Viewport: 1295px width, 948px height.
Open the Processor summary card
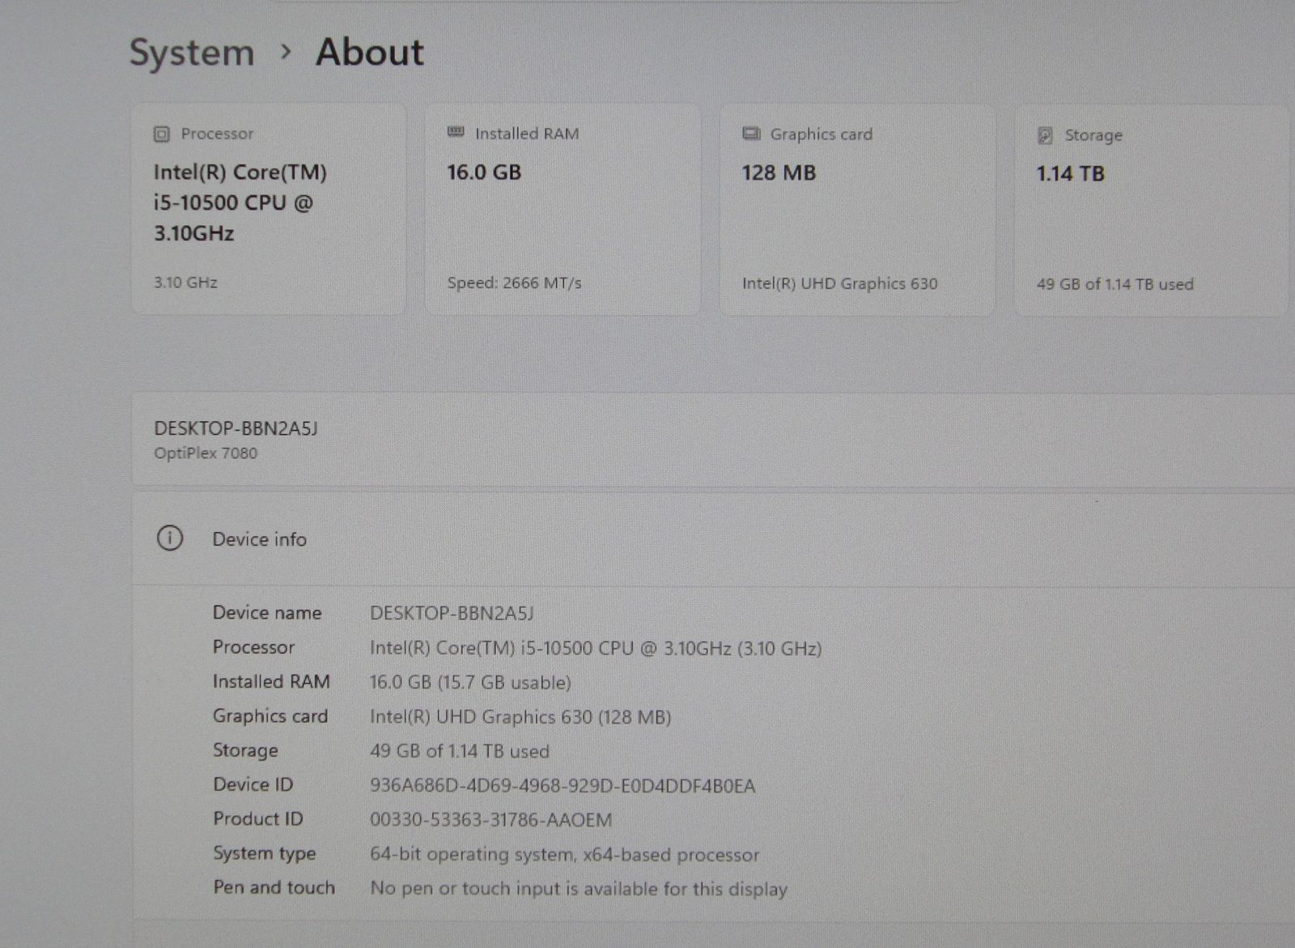[268, 209]
